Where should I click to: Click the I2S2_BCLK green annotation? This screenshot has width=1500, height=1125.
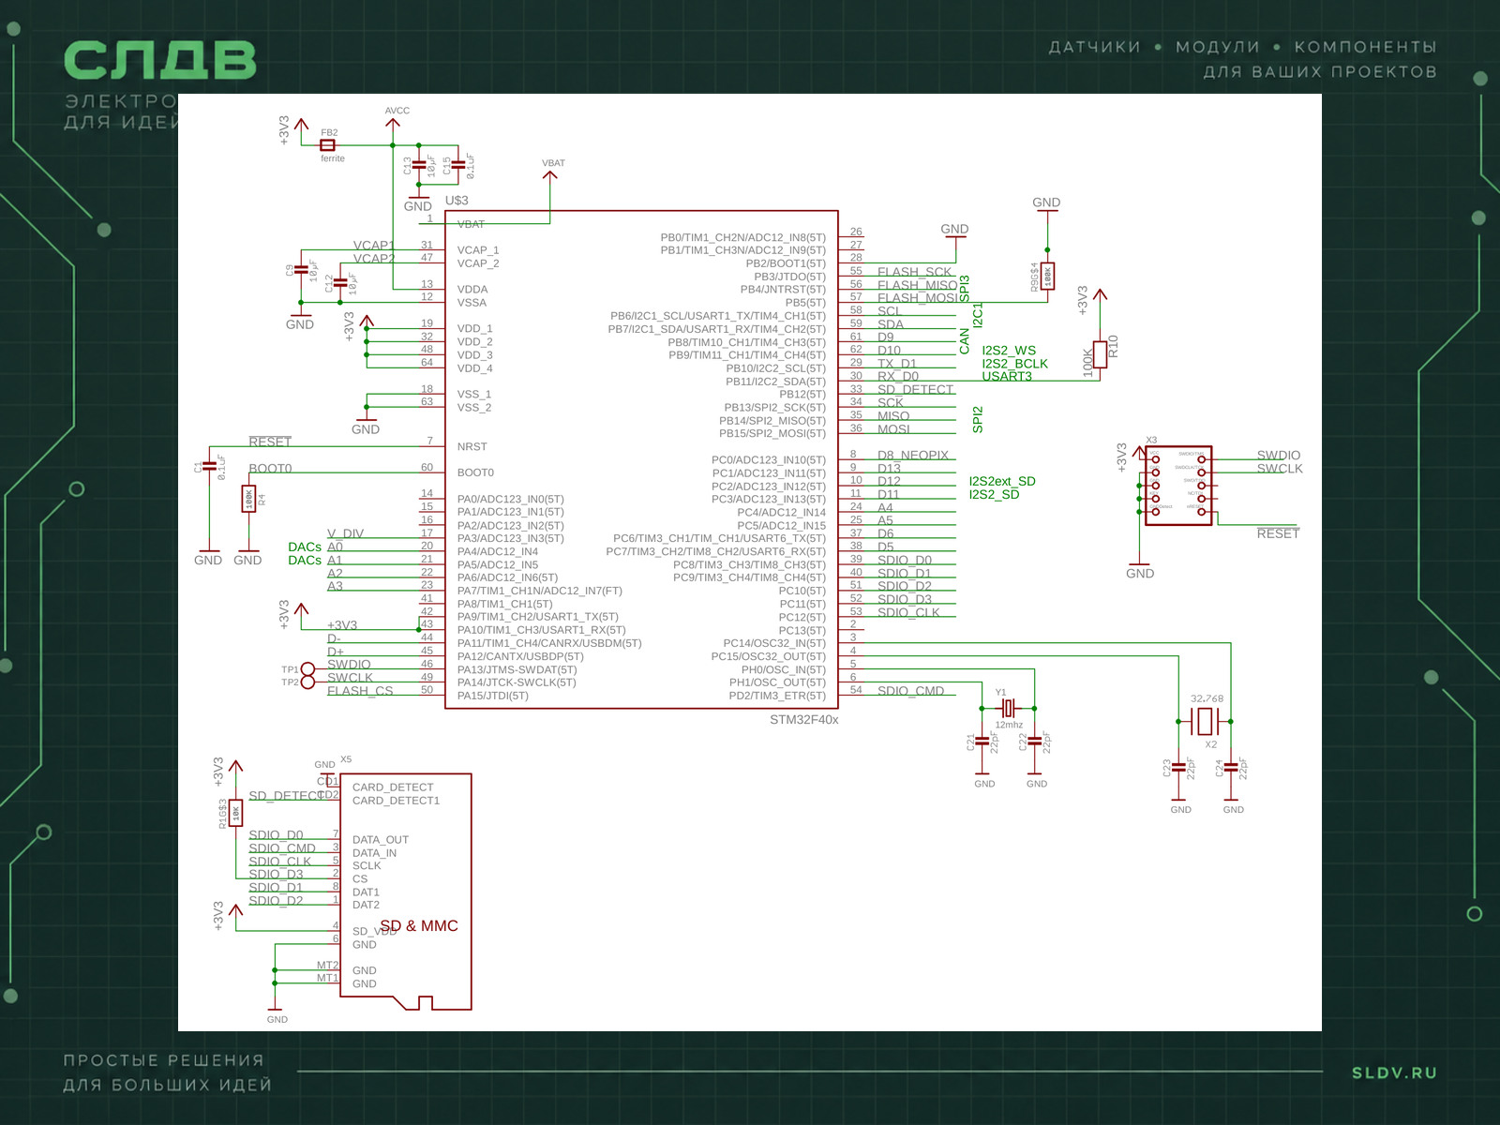pyautogui.click(x=1015, y=364)
